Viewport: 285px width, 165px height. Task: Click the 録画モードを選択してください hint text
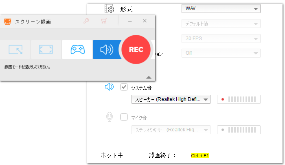point(27,67)
